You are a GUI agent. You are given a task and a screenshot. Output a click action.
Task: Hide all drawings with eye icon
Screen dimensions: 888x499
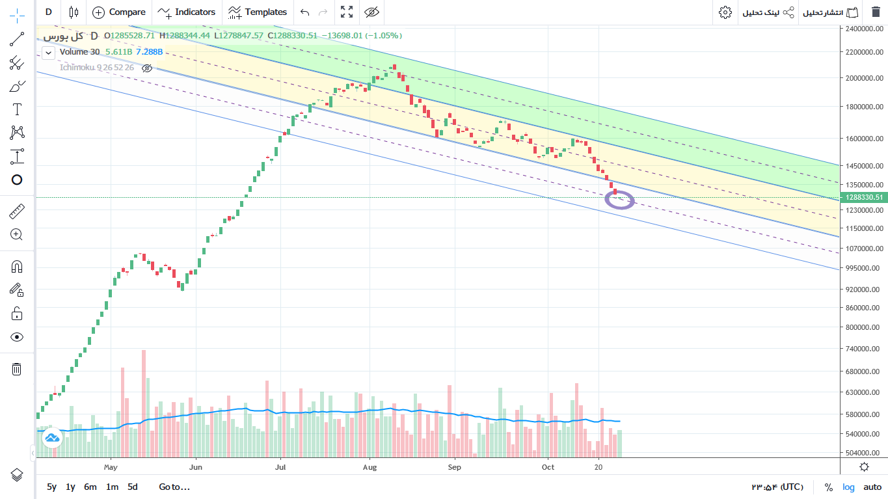point(17,337)
